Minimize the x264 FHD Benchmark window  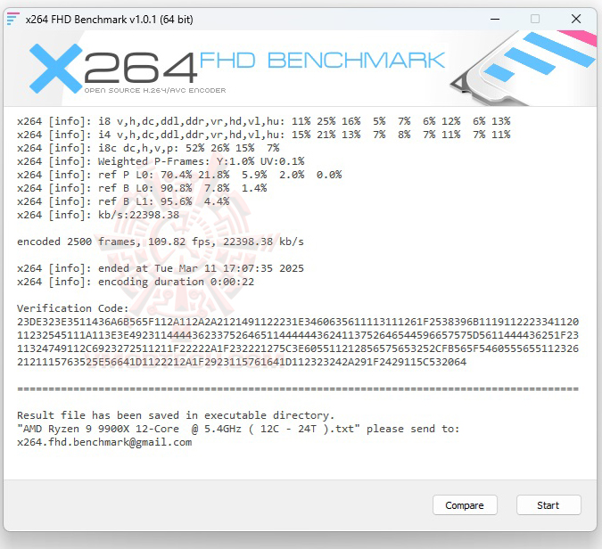[495, 19]
